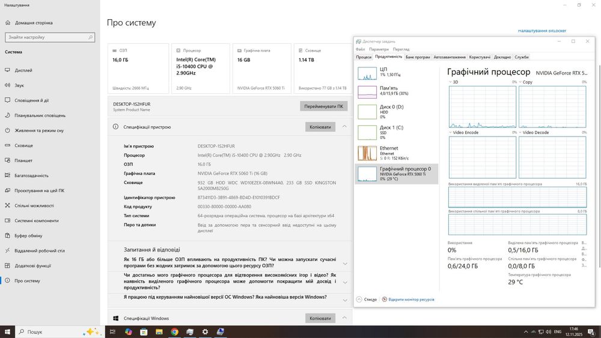Switch to the Користувачі tab
This screenshot has height=338, width=601.
(480, 57)
